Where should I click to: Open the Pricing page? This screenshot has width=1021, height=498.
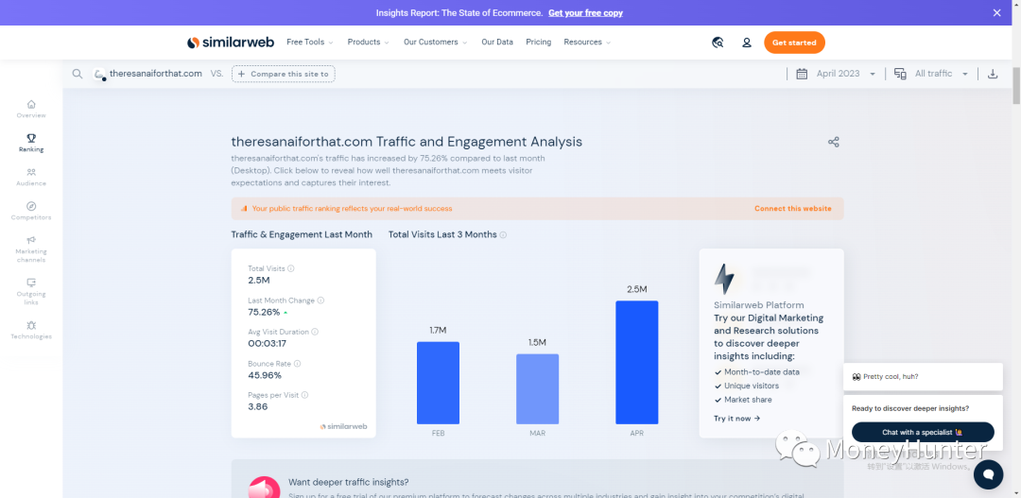539,43
